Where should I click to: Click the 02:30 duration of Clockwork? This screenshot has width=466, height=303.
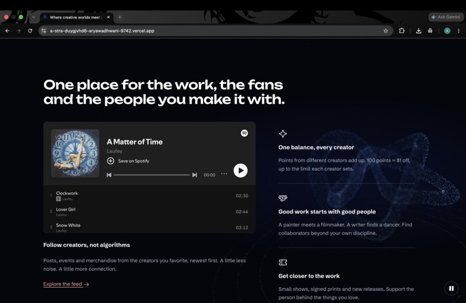click(242, 195)
